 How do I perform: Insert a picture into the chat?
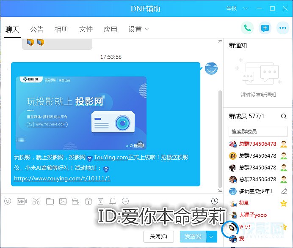coord(63,201)
